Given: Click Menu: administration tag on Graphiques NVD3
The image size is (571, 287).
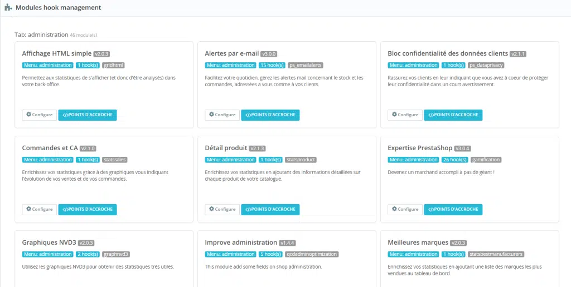Looking at the screenshot, I should pyautogui.click(x=48, y=254).
